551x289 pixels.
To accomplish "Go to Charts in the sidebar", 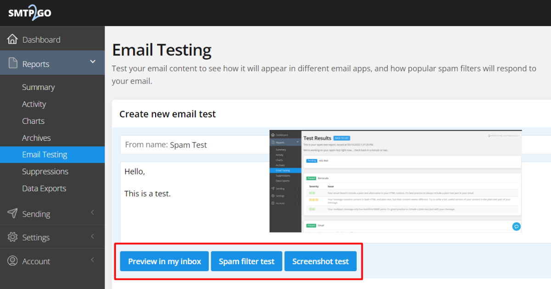I will point(33,121).
